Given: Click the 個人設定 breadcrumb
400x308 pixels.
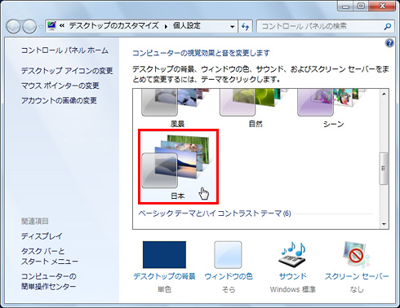Looking at the screenshot, I should click(187, 26).
